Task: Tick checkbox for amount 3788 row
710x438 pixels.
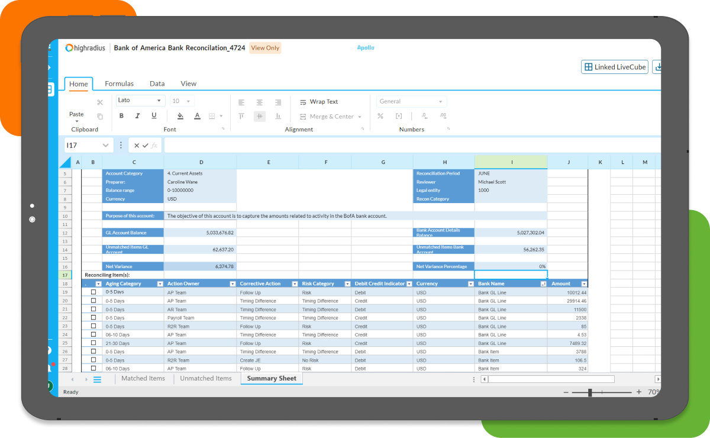Action: 93,352
